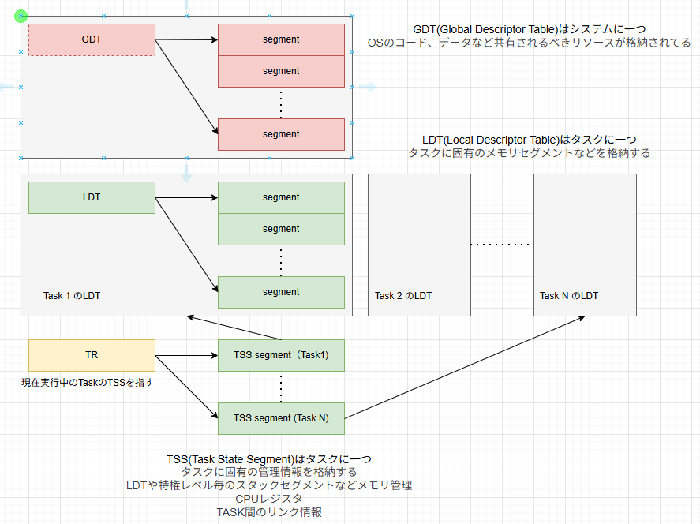
Task: Click the Task N のLDT container
Action: (585, 237)
